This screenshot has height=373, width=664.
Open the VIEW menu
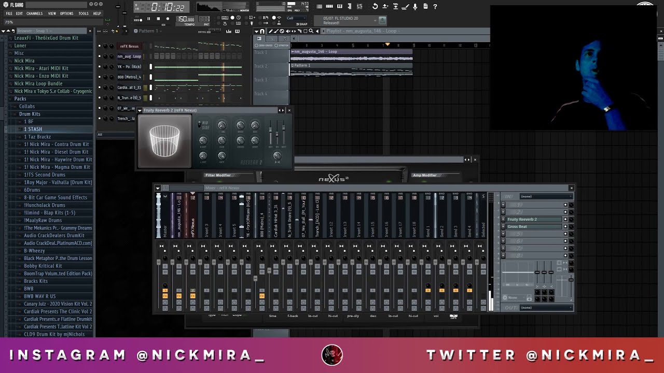(x=52, y=13)
